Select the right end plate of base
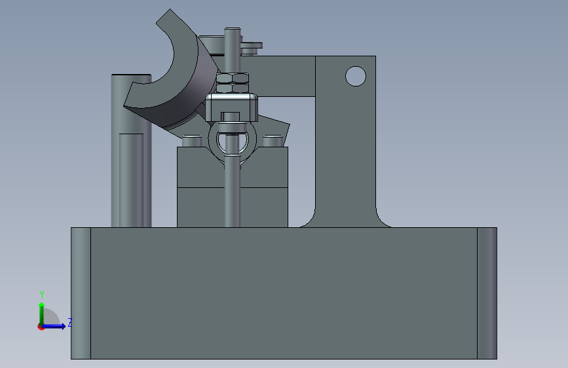The width and height of the screenshot is (568, 368). coord(487,293)
